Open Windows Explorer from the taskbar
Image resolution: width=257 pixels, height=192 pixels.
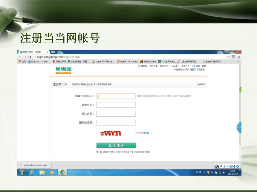click(x=42, y=172)
